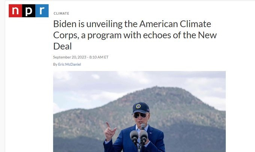Click the NPR logo
This screenshot has height=152, width=255.
pyautogui.click(x=28, y=11)
